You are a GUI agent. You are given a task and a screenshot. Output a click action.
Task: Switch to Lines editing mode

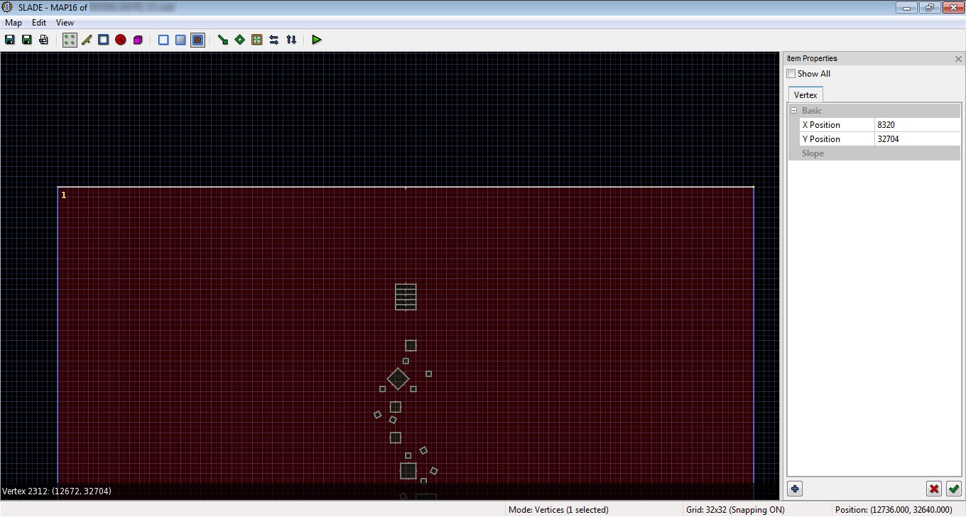[87, 40]
